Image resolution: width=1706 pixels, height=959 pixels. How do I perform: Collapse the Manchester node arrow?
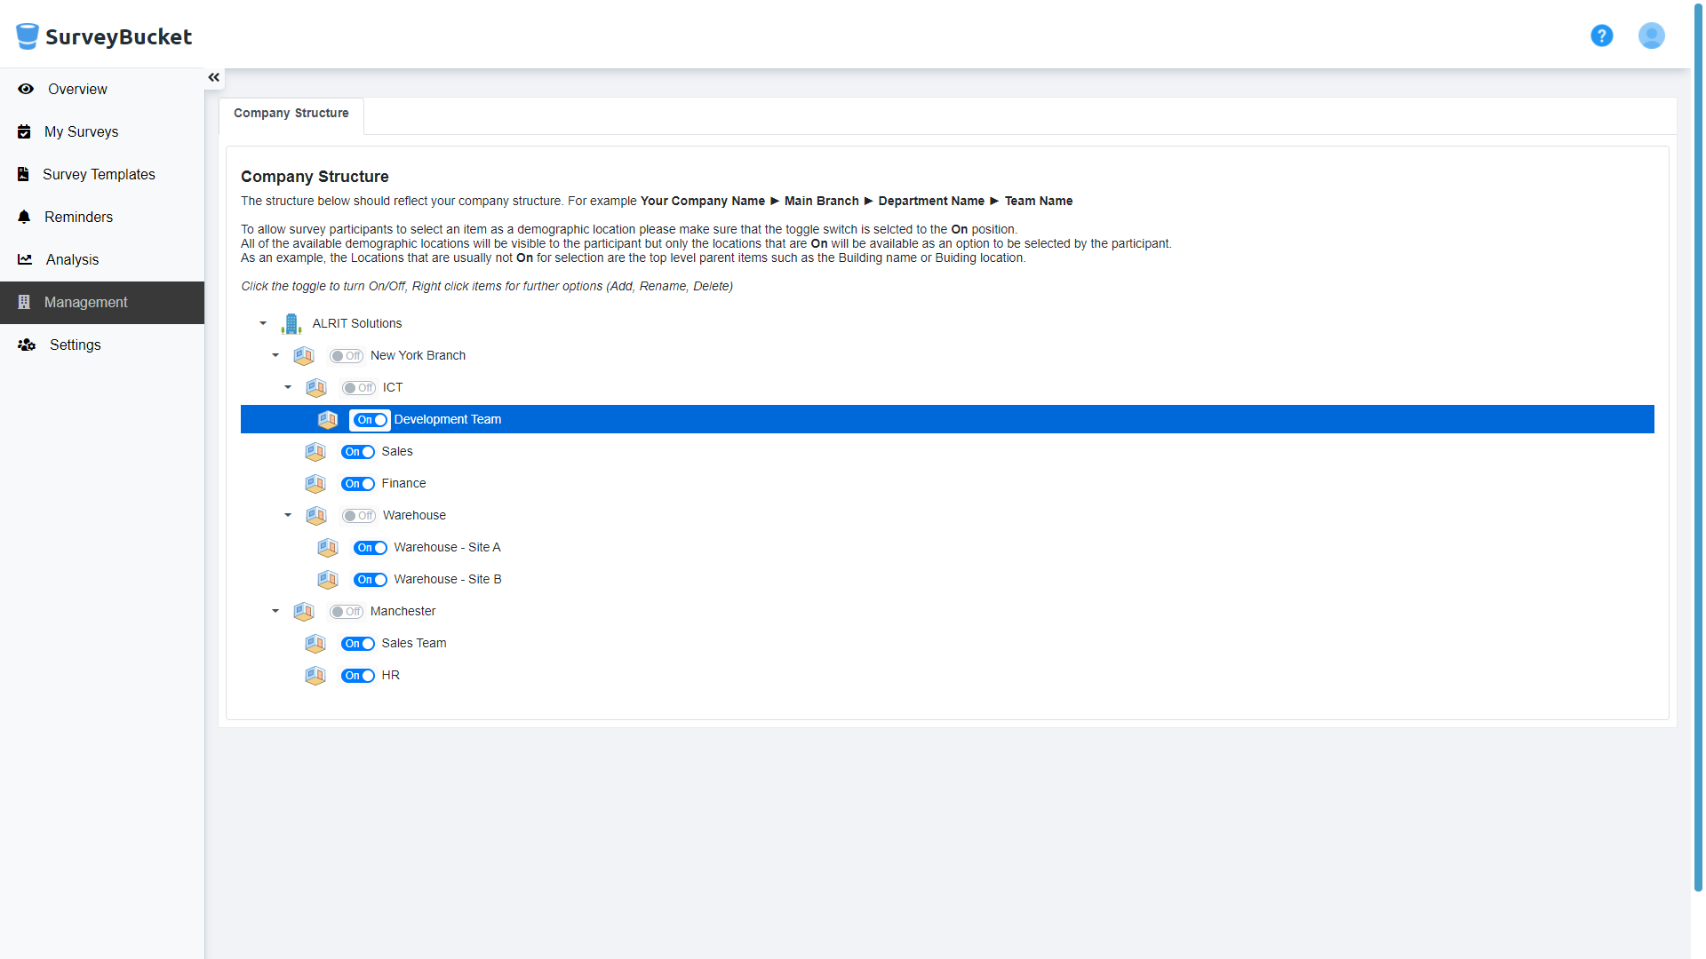pos(275,611)
